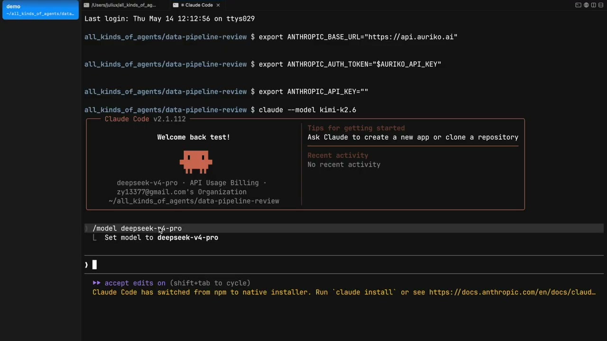Click the ANTHROPIC_API_KEY export command
This screenshot has width=607, height=341.
pos(313,92)
